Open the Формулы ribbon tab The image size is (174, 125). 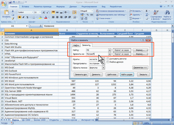click(x=60, y=6)
